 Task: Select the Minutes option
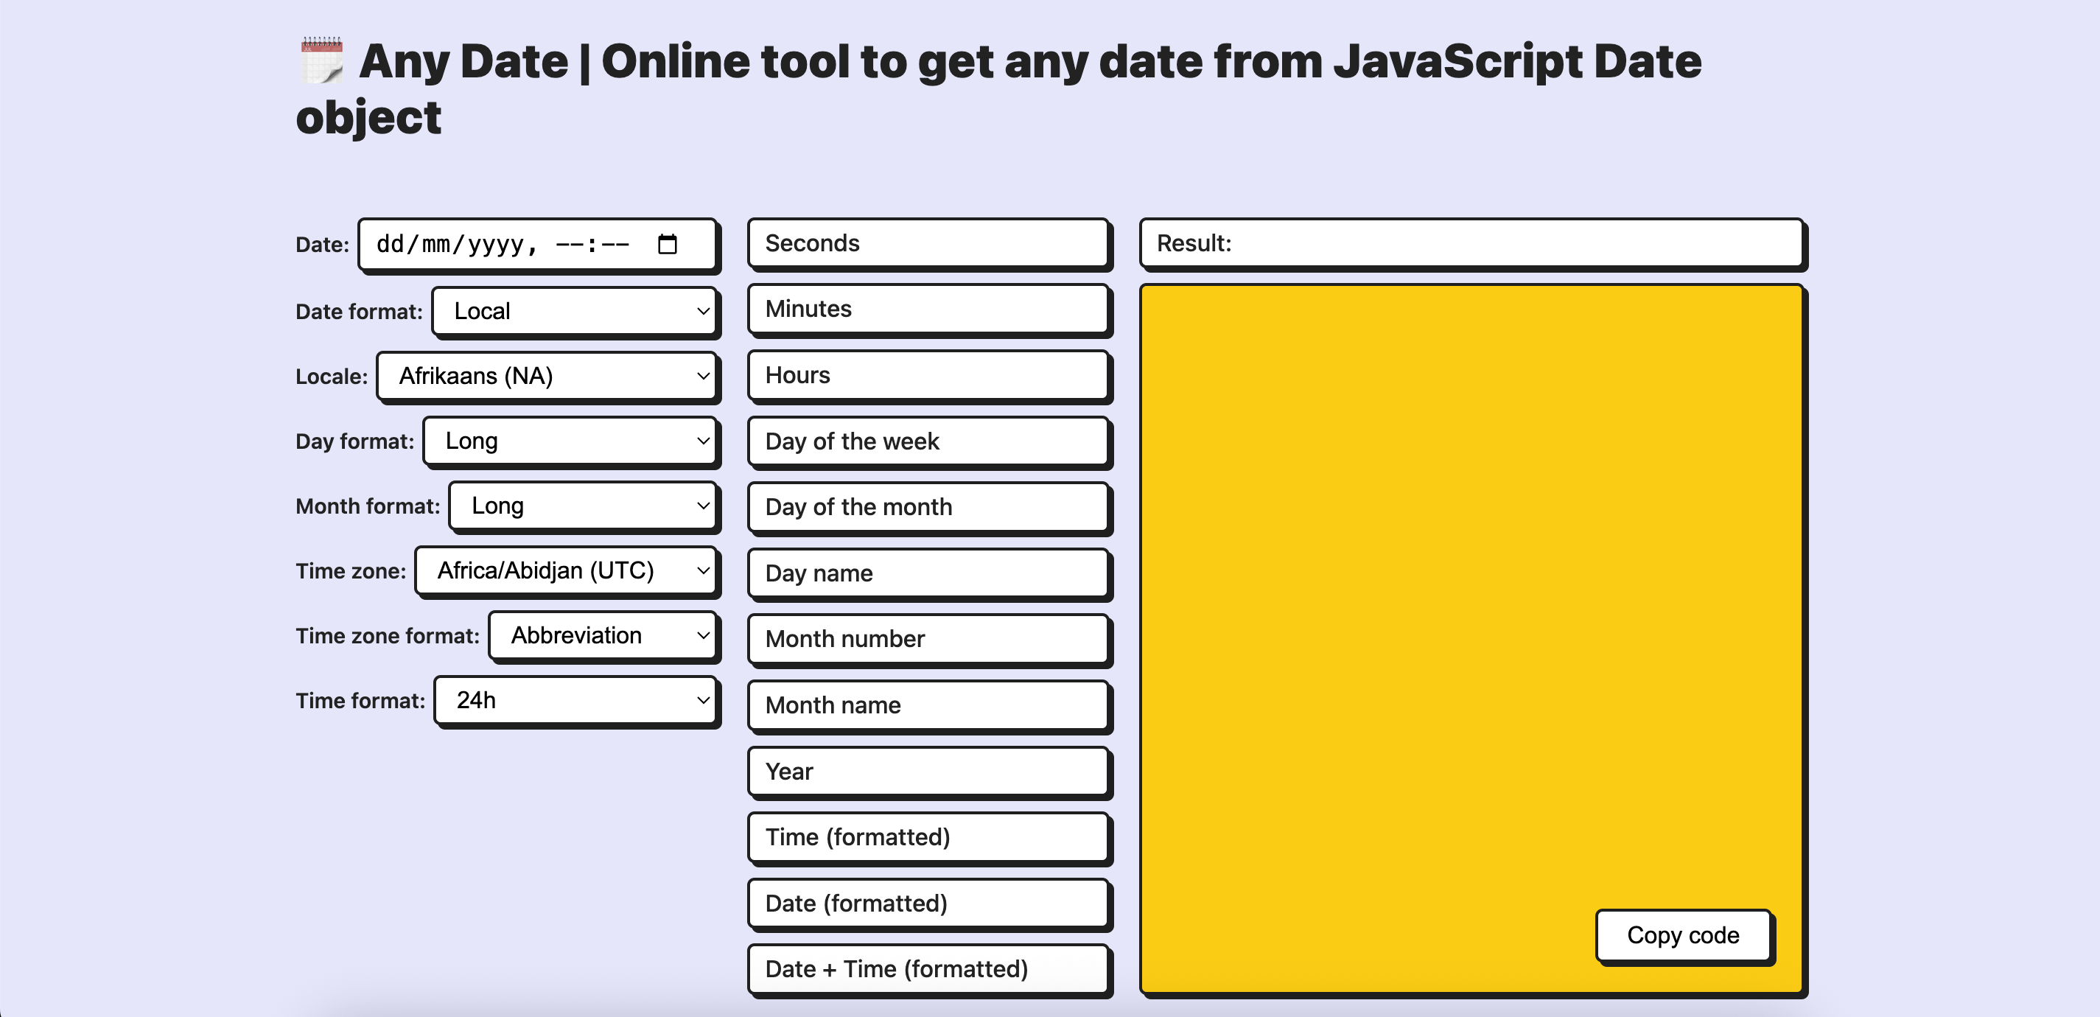928,309
